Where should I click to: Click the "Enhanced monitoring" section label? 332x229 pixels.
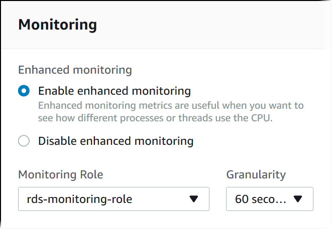[x=75, y=70]
